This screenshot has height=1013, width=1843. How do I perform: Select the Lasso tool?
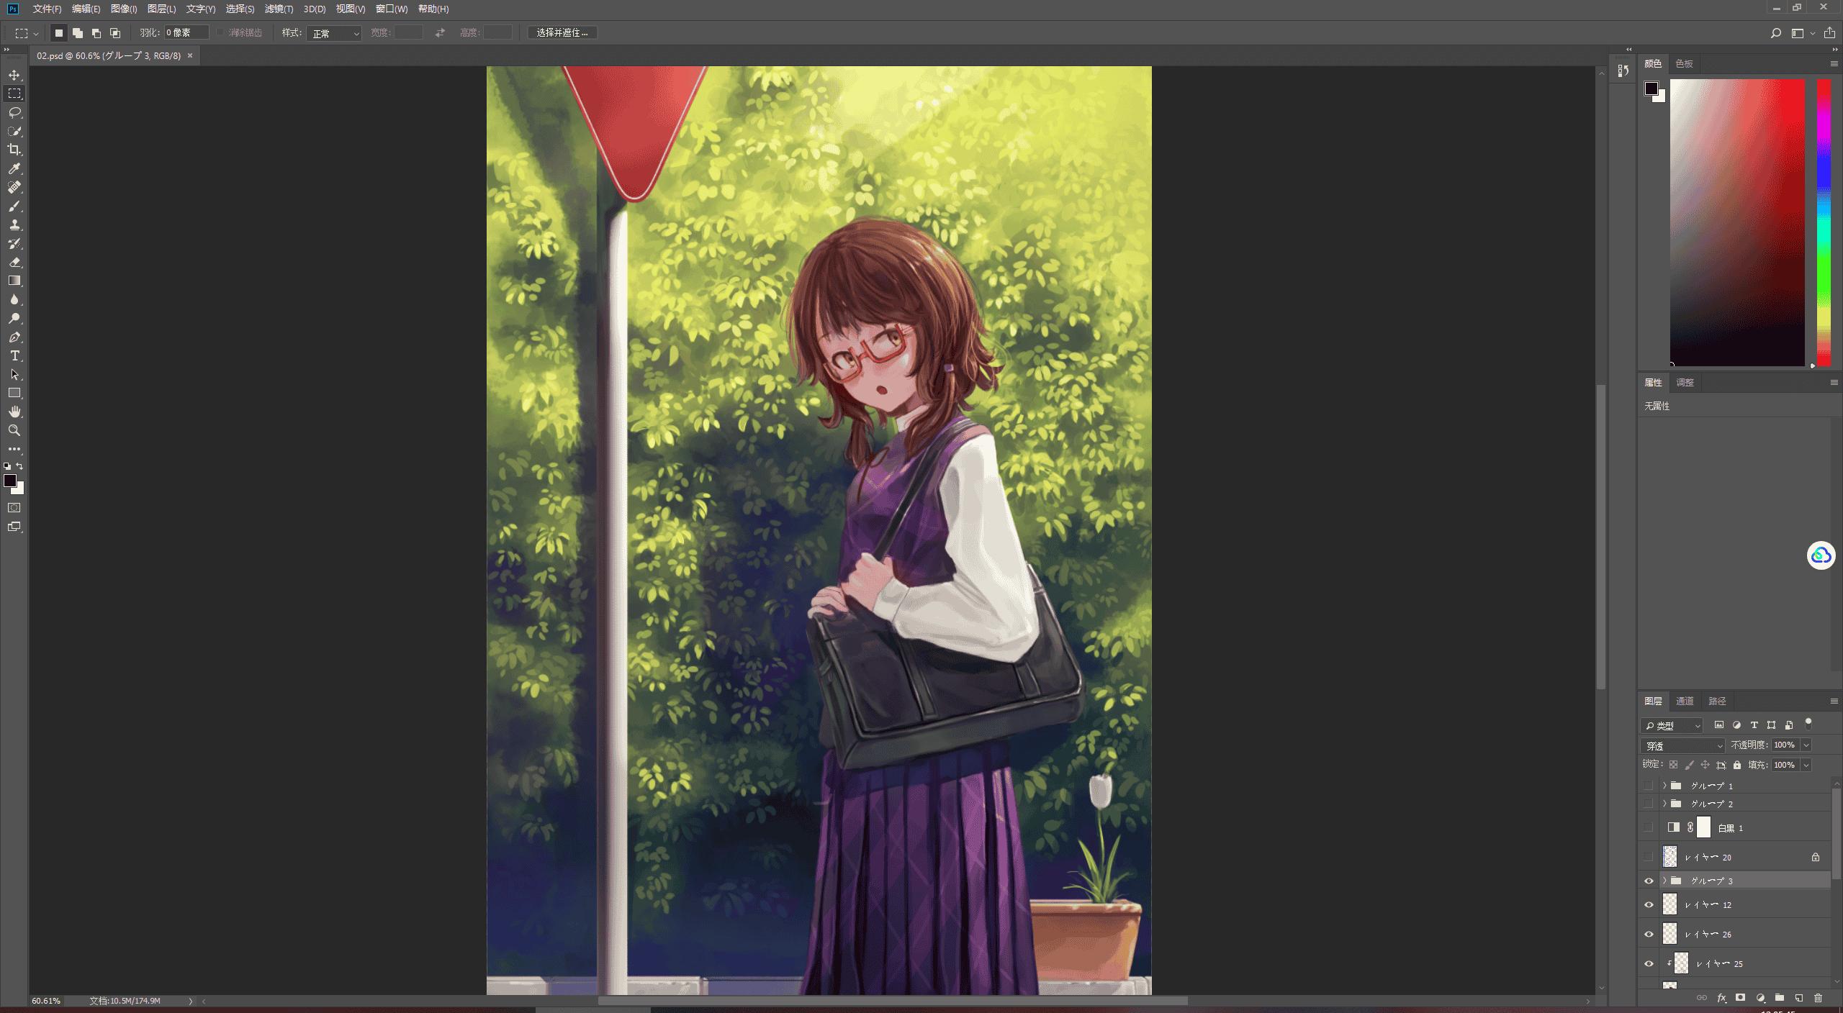pos(14,112)
